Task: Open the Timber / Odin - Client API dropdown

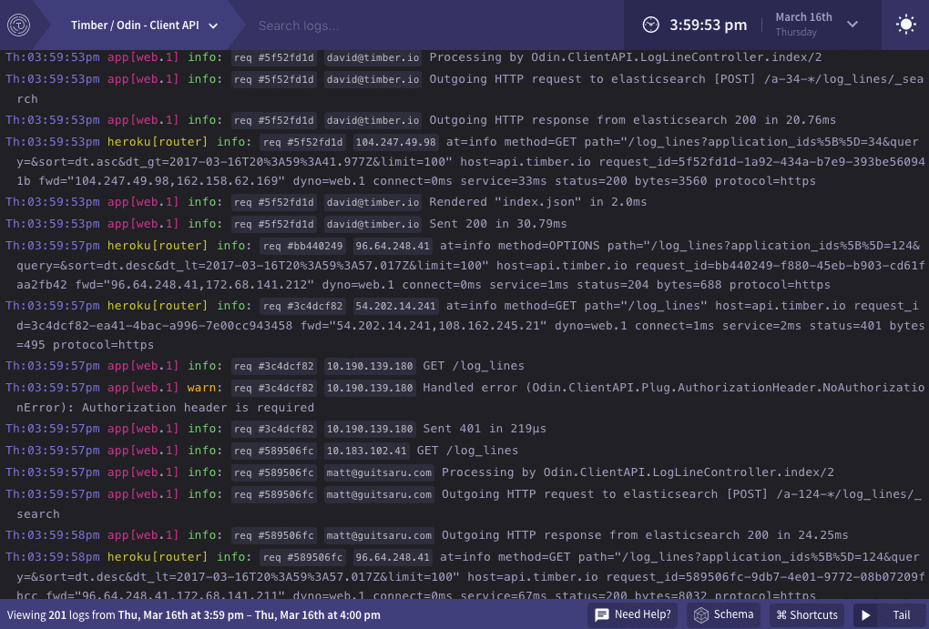Action: click(x=144, y=25)
